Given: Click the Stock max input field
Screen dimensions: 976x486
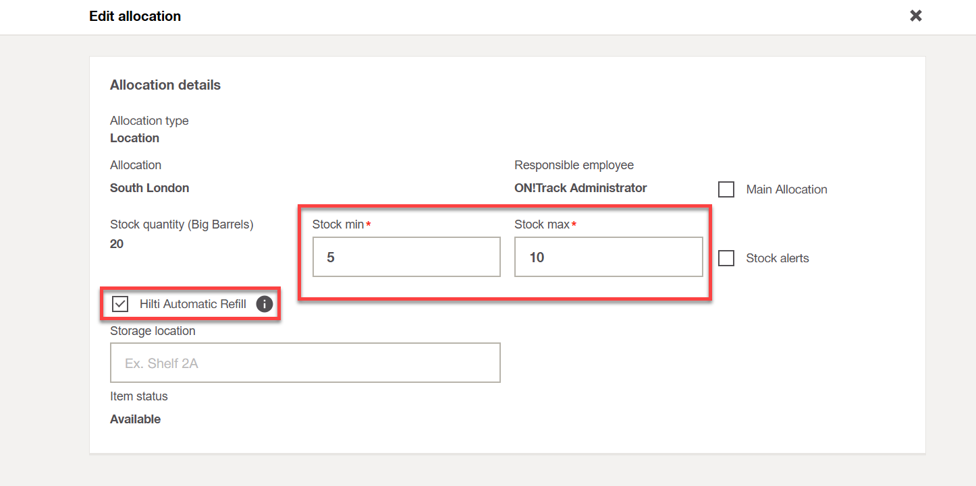Looking at the screenshot, I should 609,257.
